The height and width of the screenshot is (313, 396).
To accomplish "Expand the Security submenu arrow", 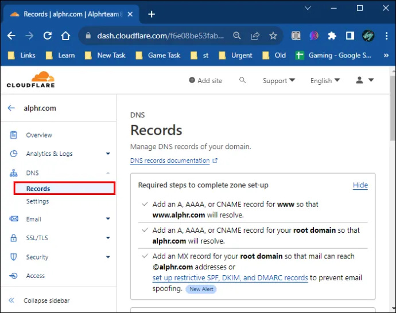I will pyautogui.click(x=108, y=257).
